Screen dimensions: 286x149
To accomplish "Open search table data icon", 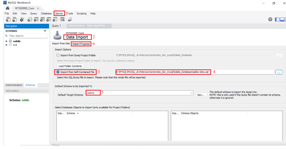I will [x=62, y=19].
